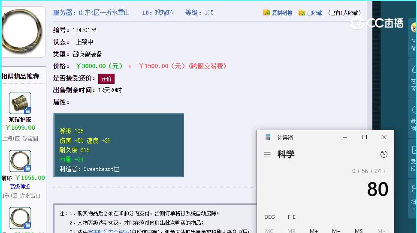Click the server name 山东4区—沂水雪山

point(104,12)
